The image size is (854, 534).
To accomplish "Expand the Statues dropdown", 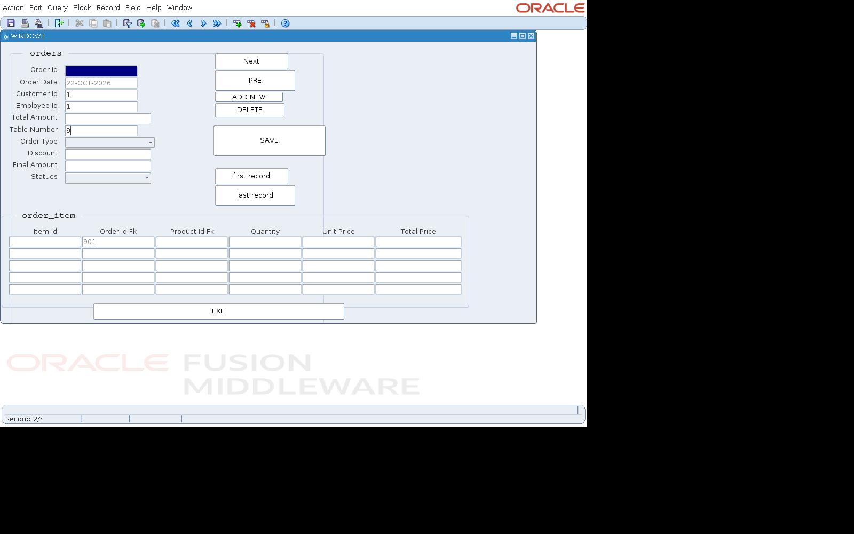I will (147, 178).
